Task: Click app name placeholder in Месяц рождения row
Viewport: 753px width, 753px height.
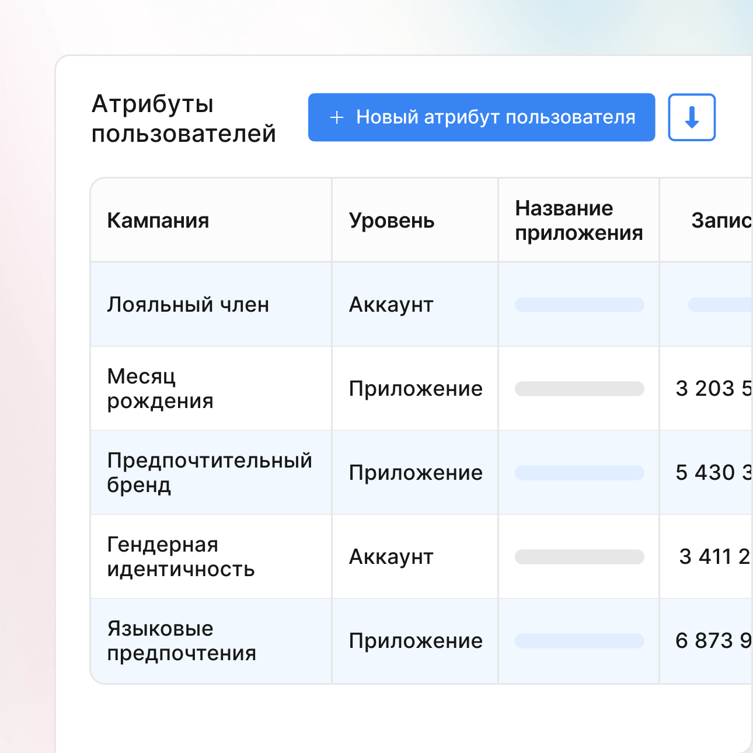Action: tap(579, 389)
